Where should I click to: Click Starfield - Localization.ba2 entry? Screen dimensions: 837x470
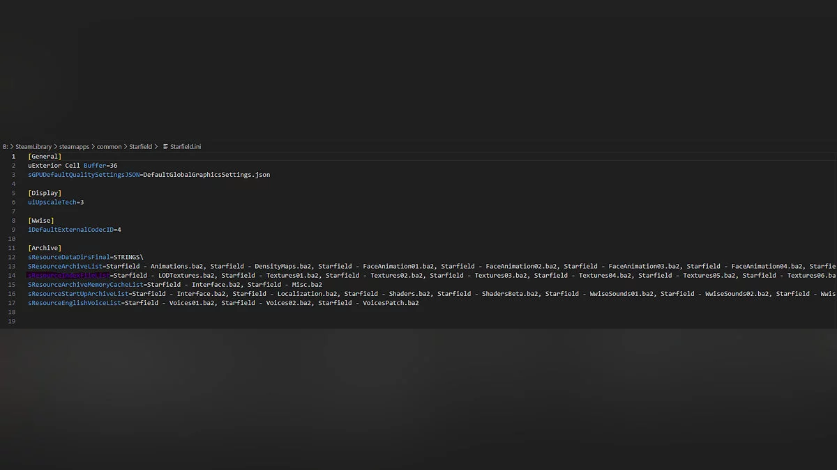[x=285, y=294]
